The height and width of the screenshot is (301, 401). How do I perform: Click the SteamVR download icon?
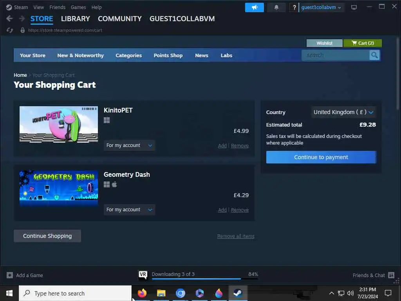pos(143,275)
